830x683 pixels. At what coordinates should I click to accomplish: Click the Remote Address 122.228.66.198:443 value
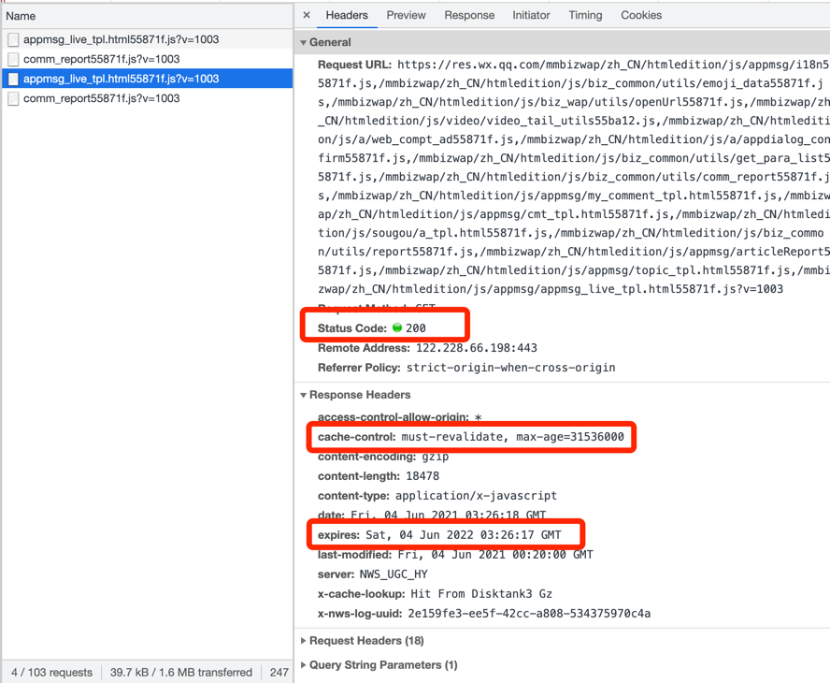coord(477,348)
